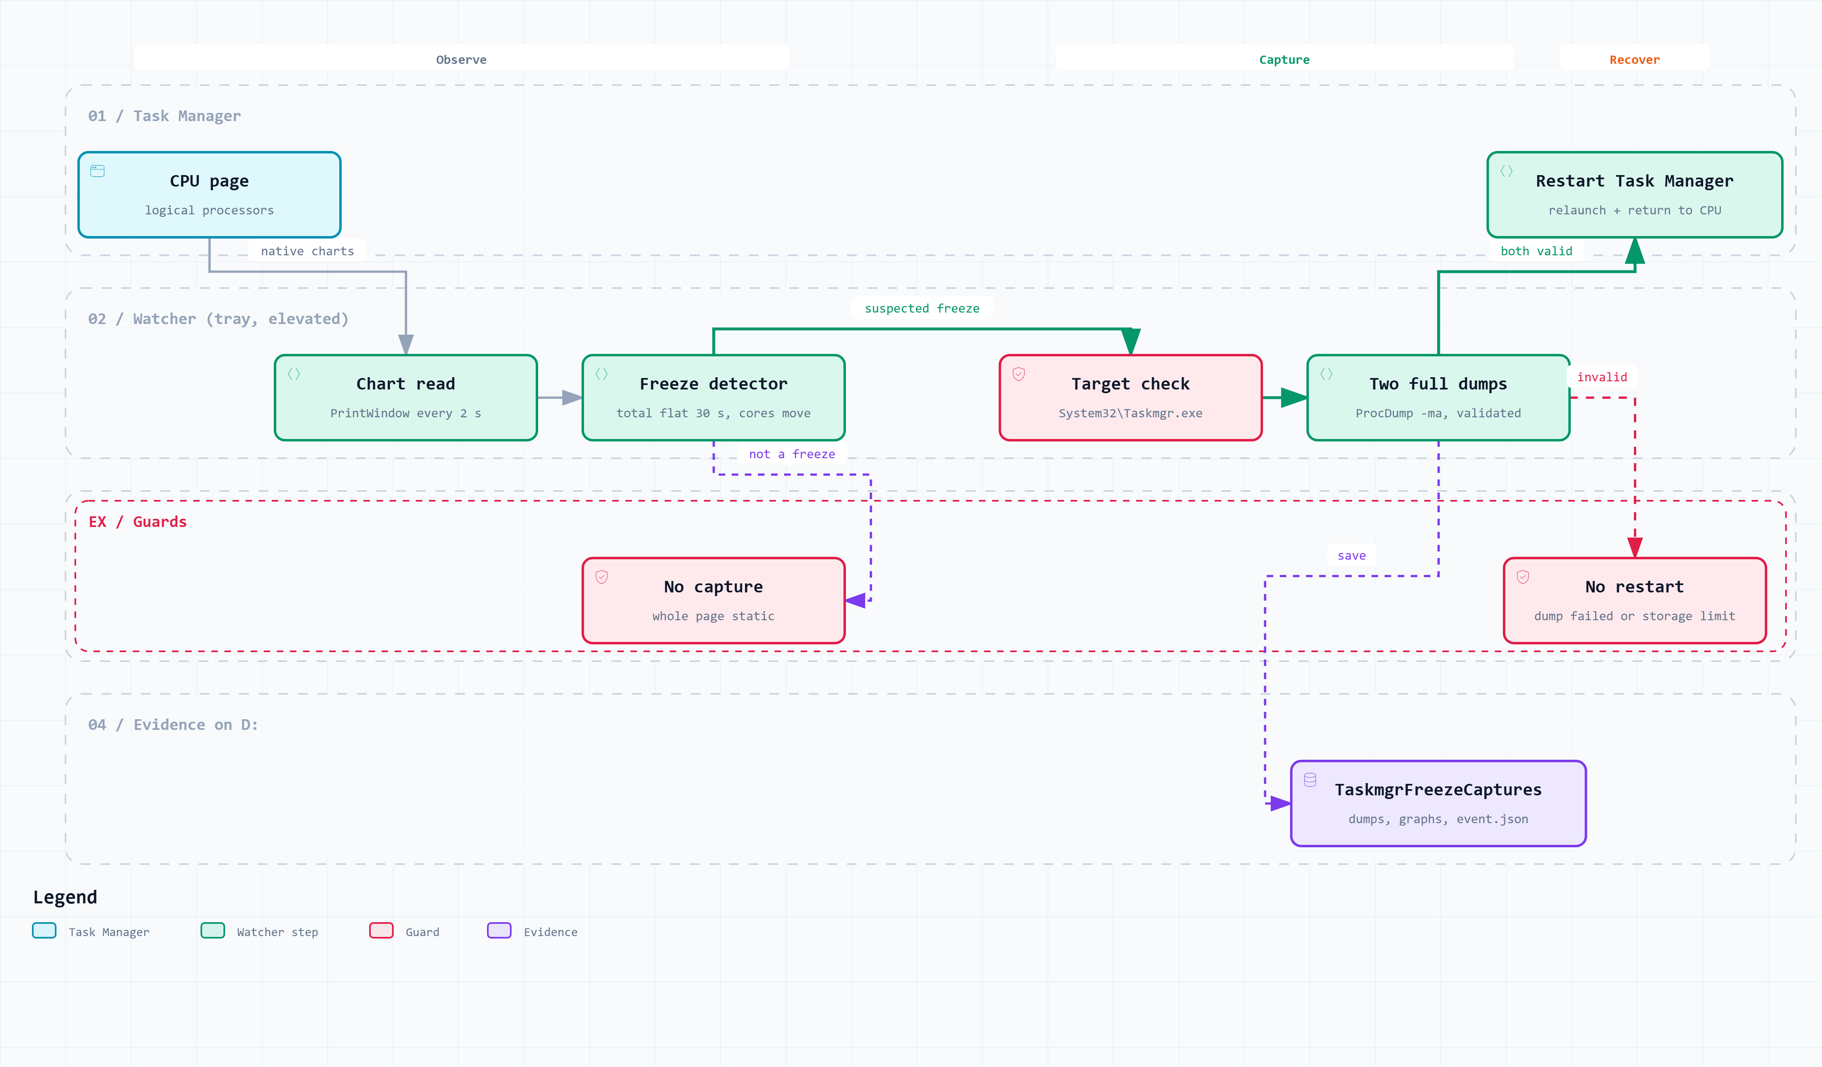The width and height of the screenshot is (1822, 1067).
Task: Click the 'EX / Guards' lane title
Action: 138,522
